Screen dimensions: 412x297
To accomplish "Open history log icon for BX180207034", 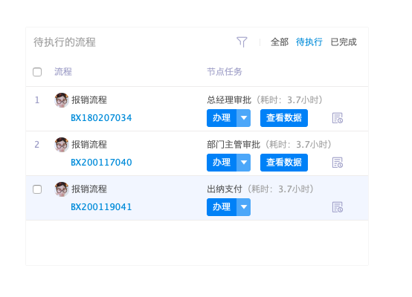I will [338, 118].
